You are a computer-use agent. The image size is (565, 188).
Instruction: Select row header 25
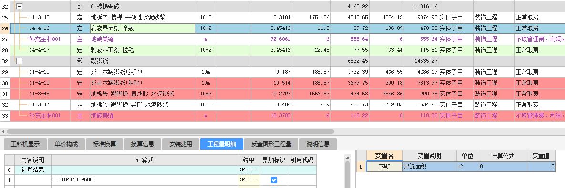pyautogui.click(x=5, y=17)
